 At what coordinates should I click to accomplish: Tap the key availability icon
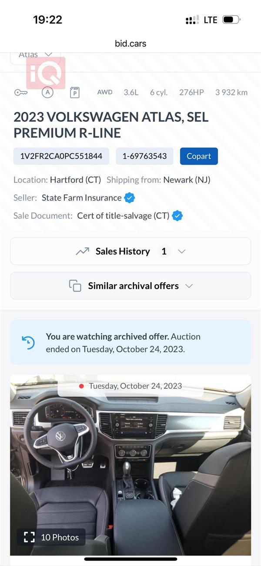coord(20,92)
